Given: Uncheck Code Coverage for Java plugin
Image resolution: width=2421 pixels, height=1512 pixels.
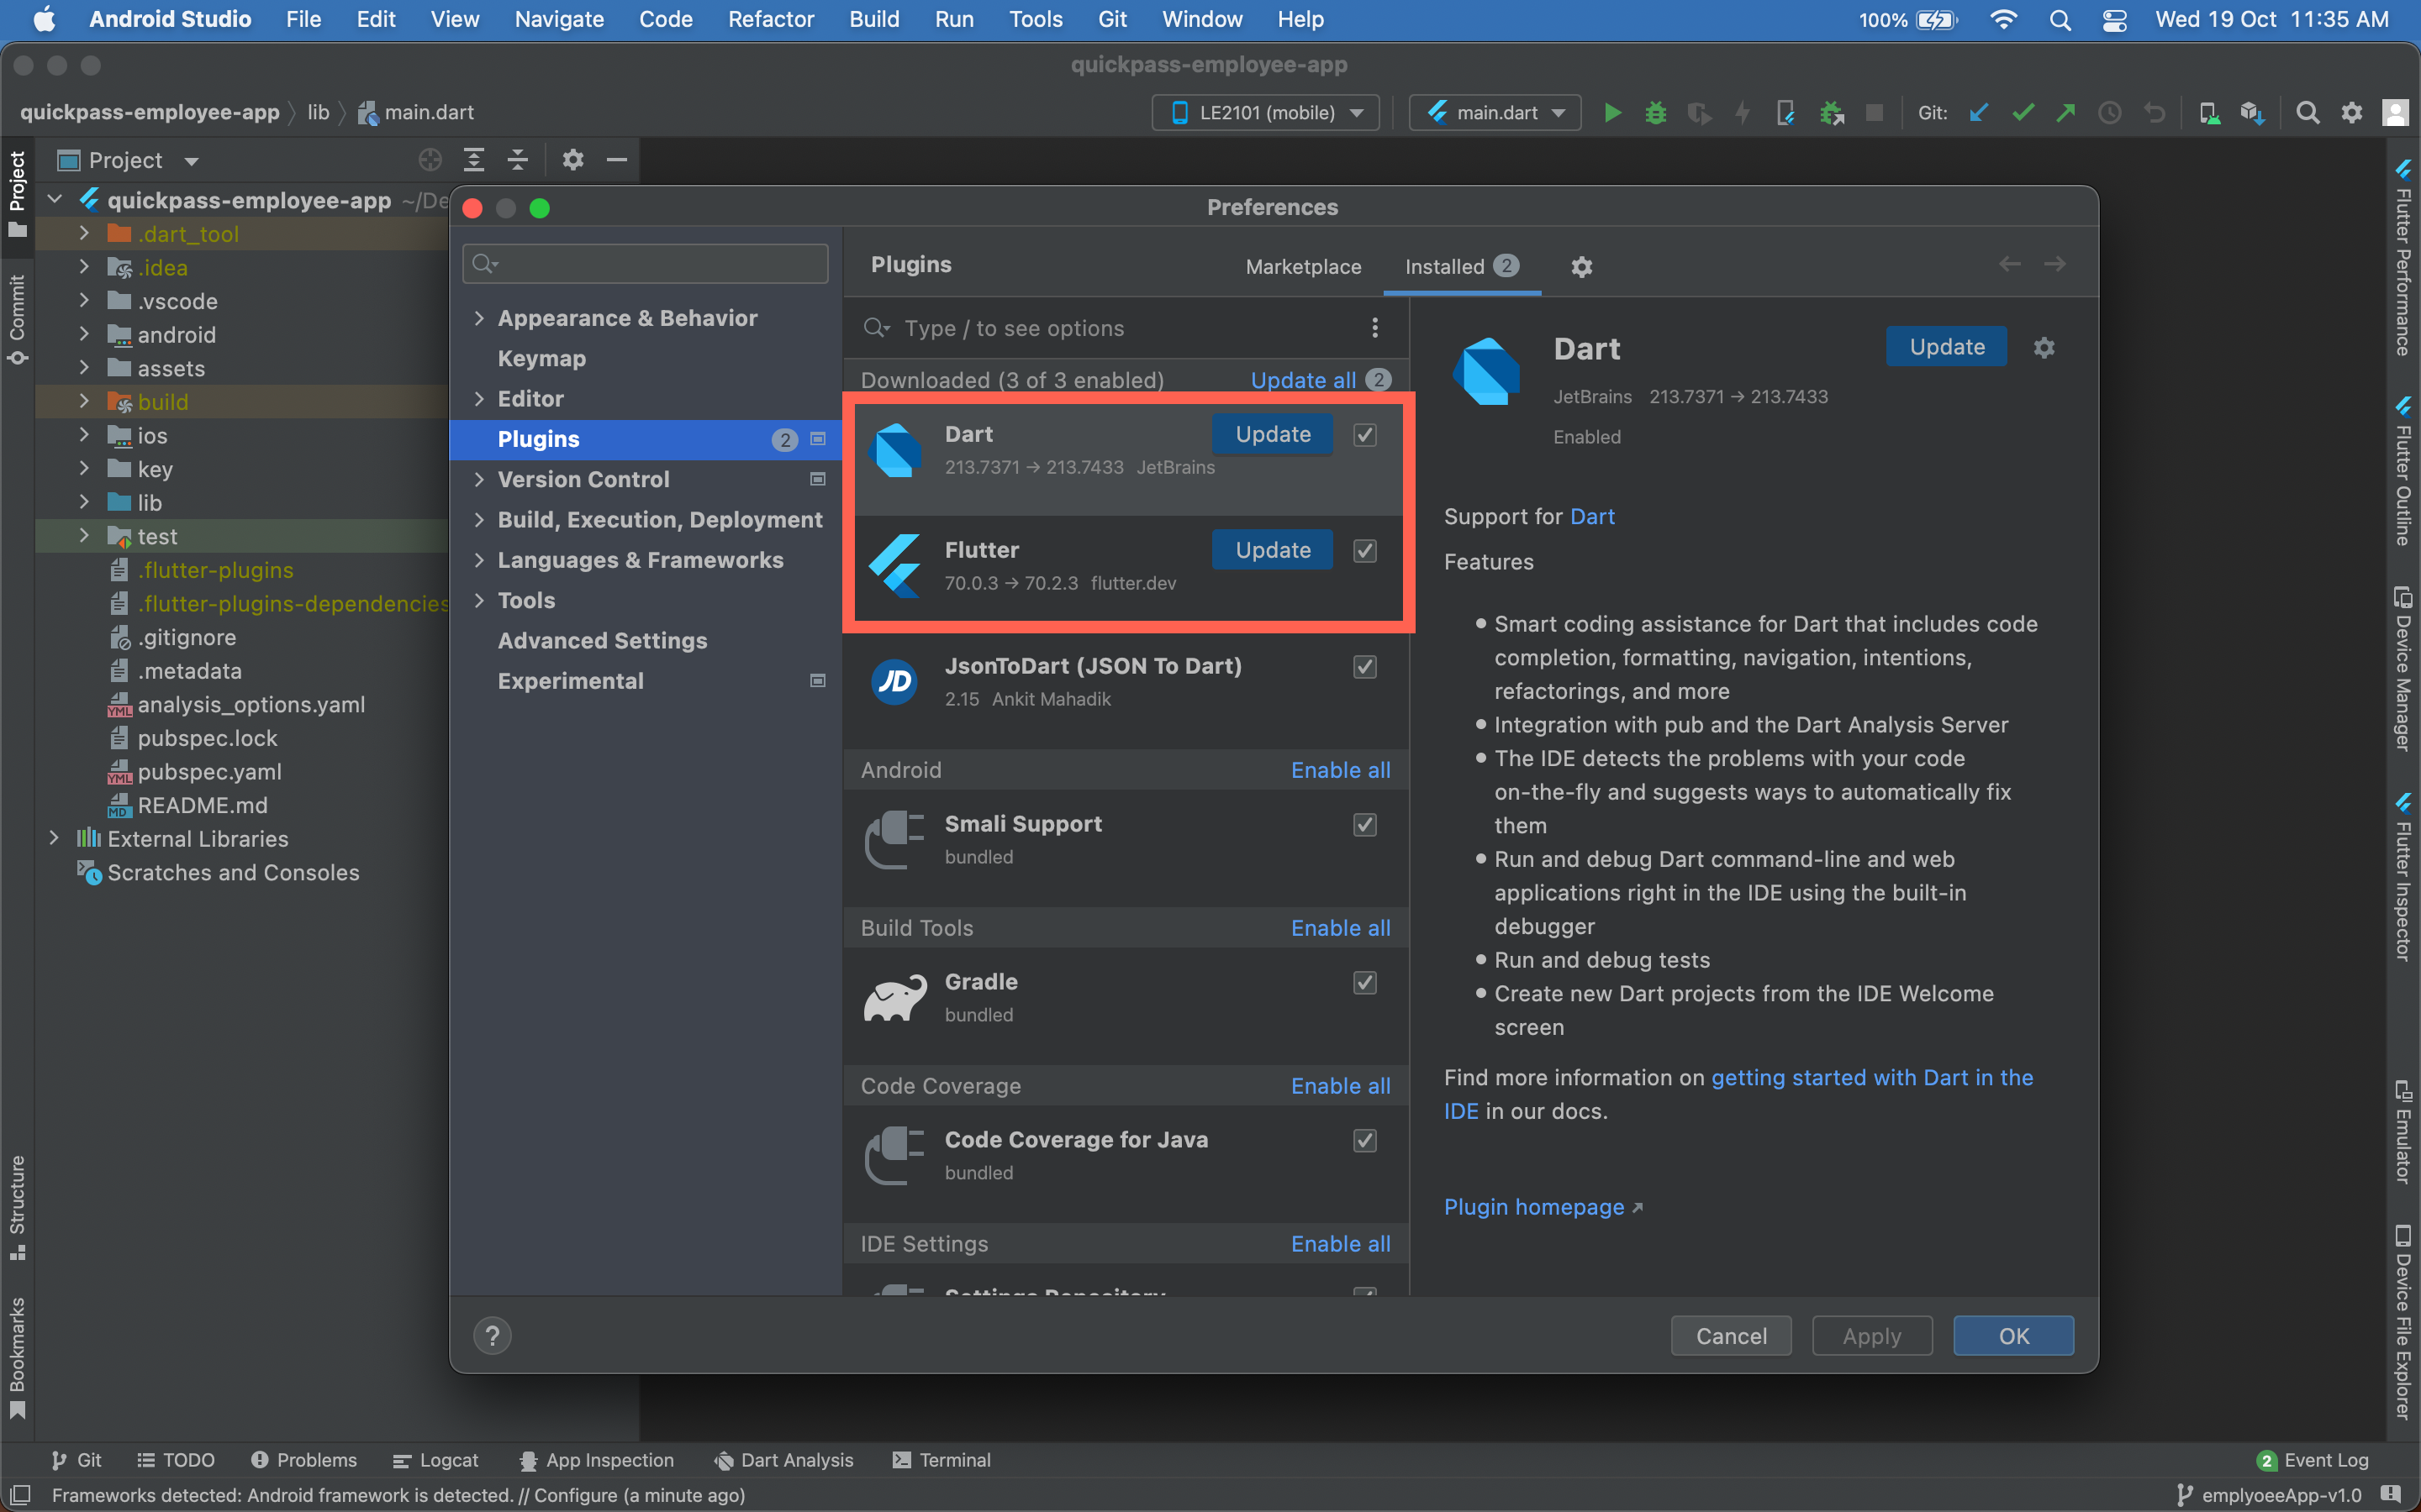Looking at the screenshot, I should pos(1364,1141).
